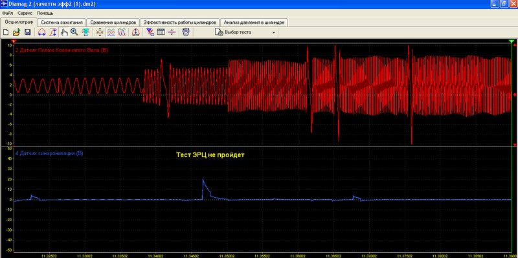518x258 pixels.
Task: Click the red left cursor marker
Action: pos(13,41)
